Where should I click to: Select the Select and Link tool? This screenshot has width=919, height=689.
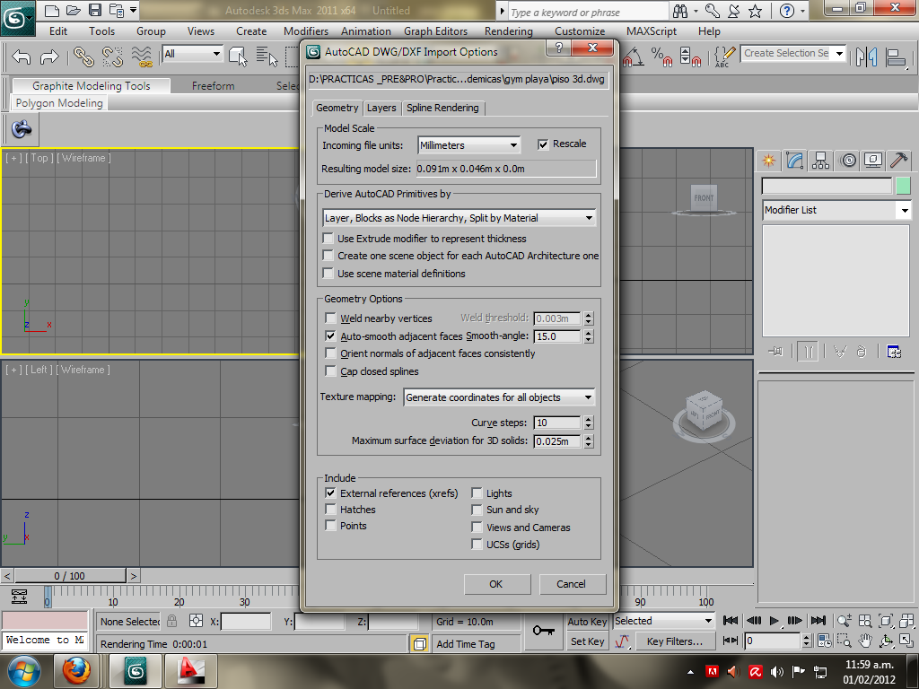[x=83, y=57]
